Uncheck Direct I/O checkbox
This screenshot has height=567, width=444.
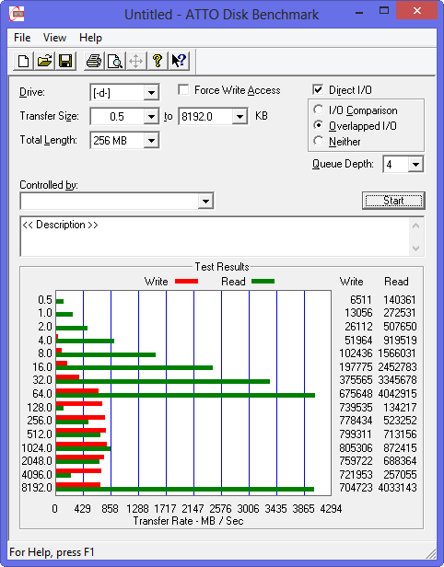pyautogui.click(x=318, y=89)
